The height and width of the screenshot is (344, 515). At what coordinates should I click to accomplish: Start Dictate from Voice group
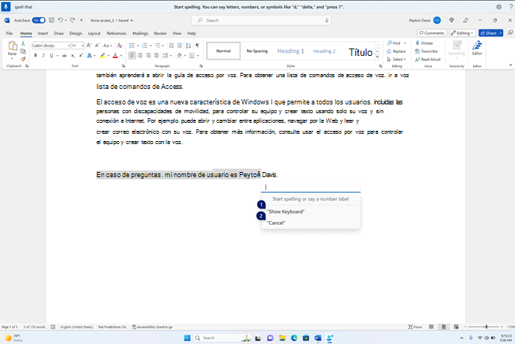424,43
